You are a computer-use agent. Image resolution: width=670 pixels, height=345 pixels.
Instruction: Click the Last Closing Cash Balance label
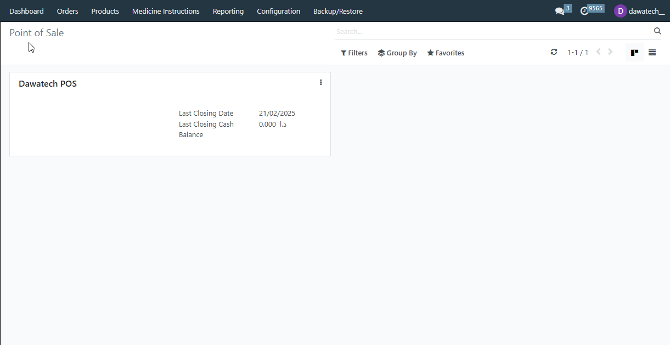click(x=206, y=129)
